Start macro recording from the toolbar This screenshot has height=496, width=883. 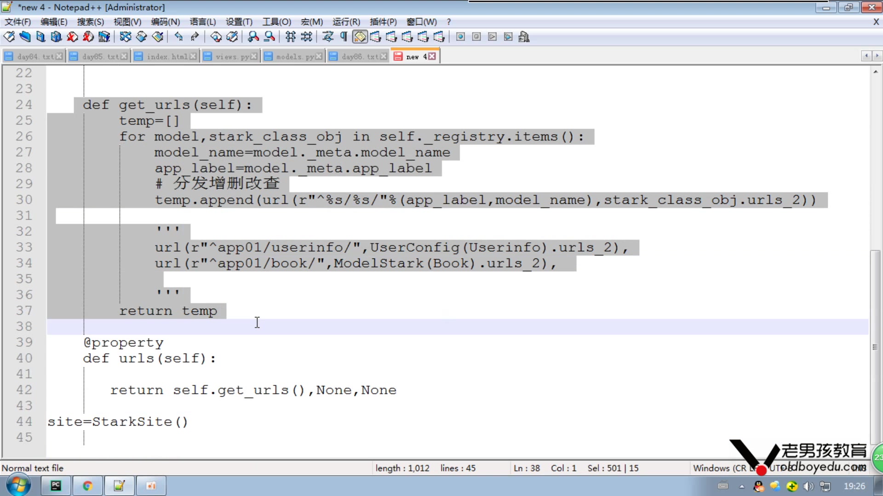[460, 37]
